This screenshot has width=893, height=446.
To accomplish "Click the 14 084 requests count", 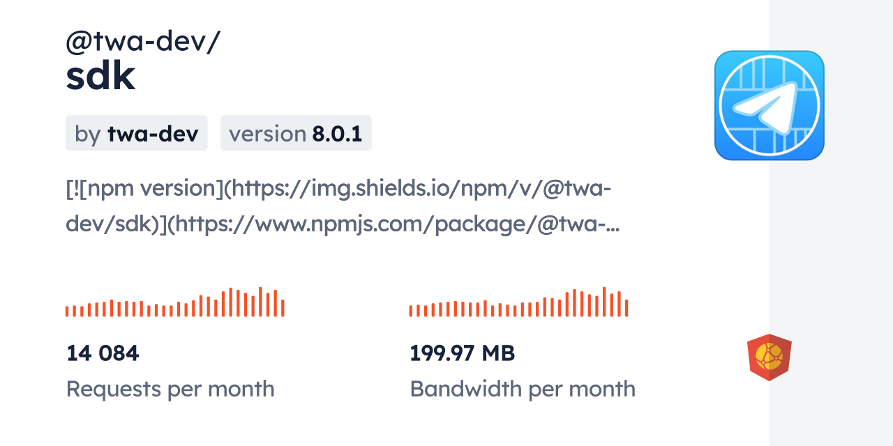I will click(103, 353).
